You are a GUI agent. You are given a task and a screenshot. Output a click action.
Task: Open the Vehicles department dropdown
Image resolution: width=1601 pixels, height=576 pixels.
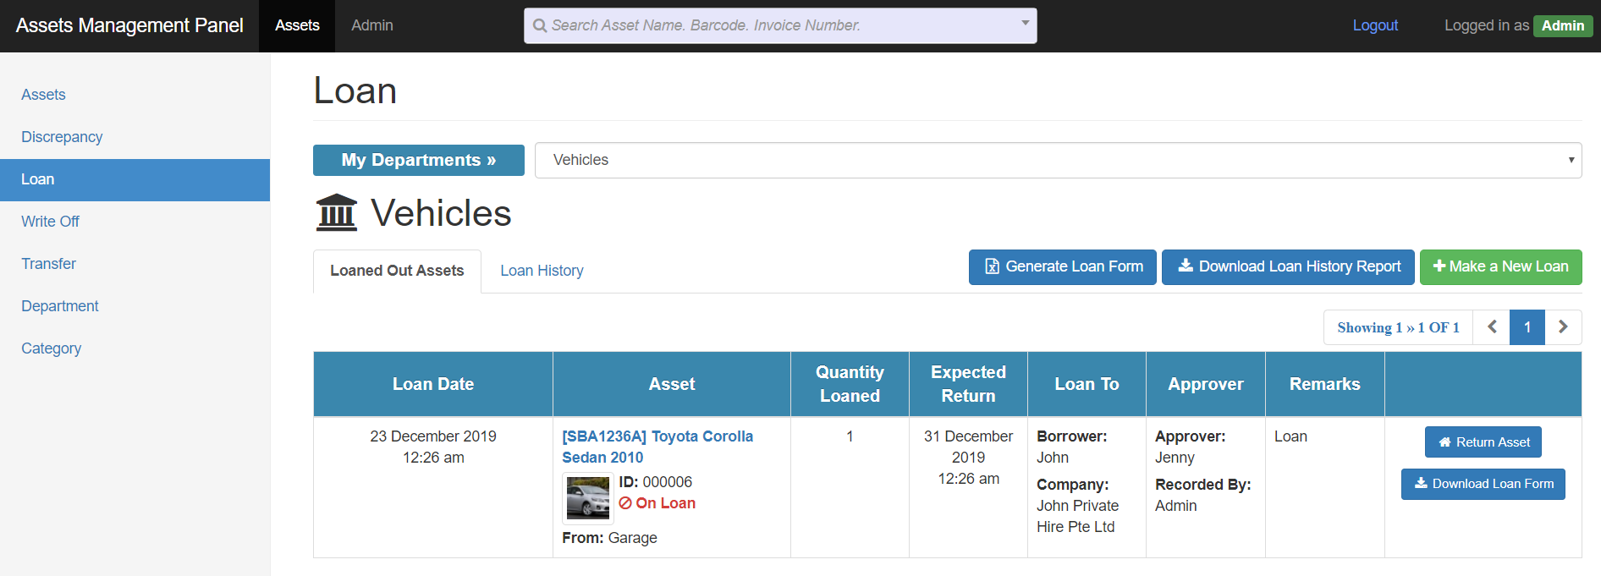[1059, 160]
